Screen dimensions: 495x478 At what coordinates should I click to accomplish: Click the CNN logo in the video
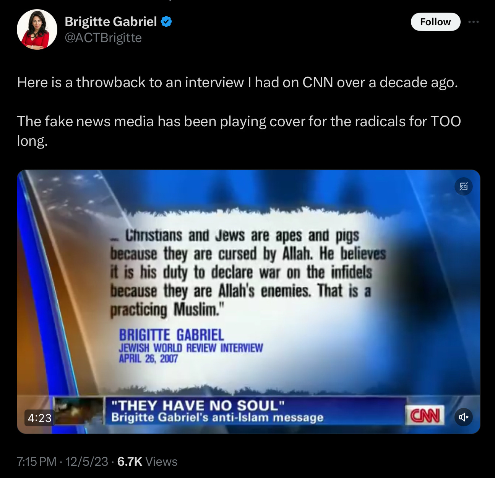click(425, 415)
